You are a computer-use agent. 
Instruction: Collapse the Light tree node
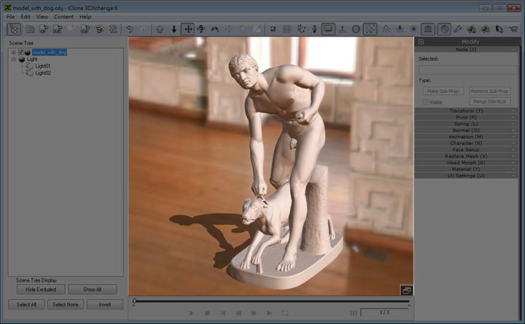13,59
